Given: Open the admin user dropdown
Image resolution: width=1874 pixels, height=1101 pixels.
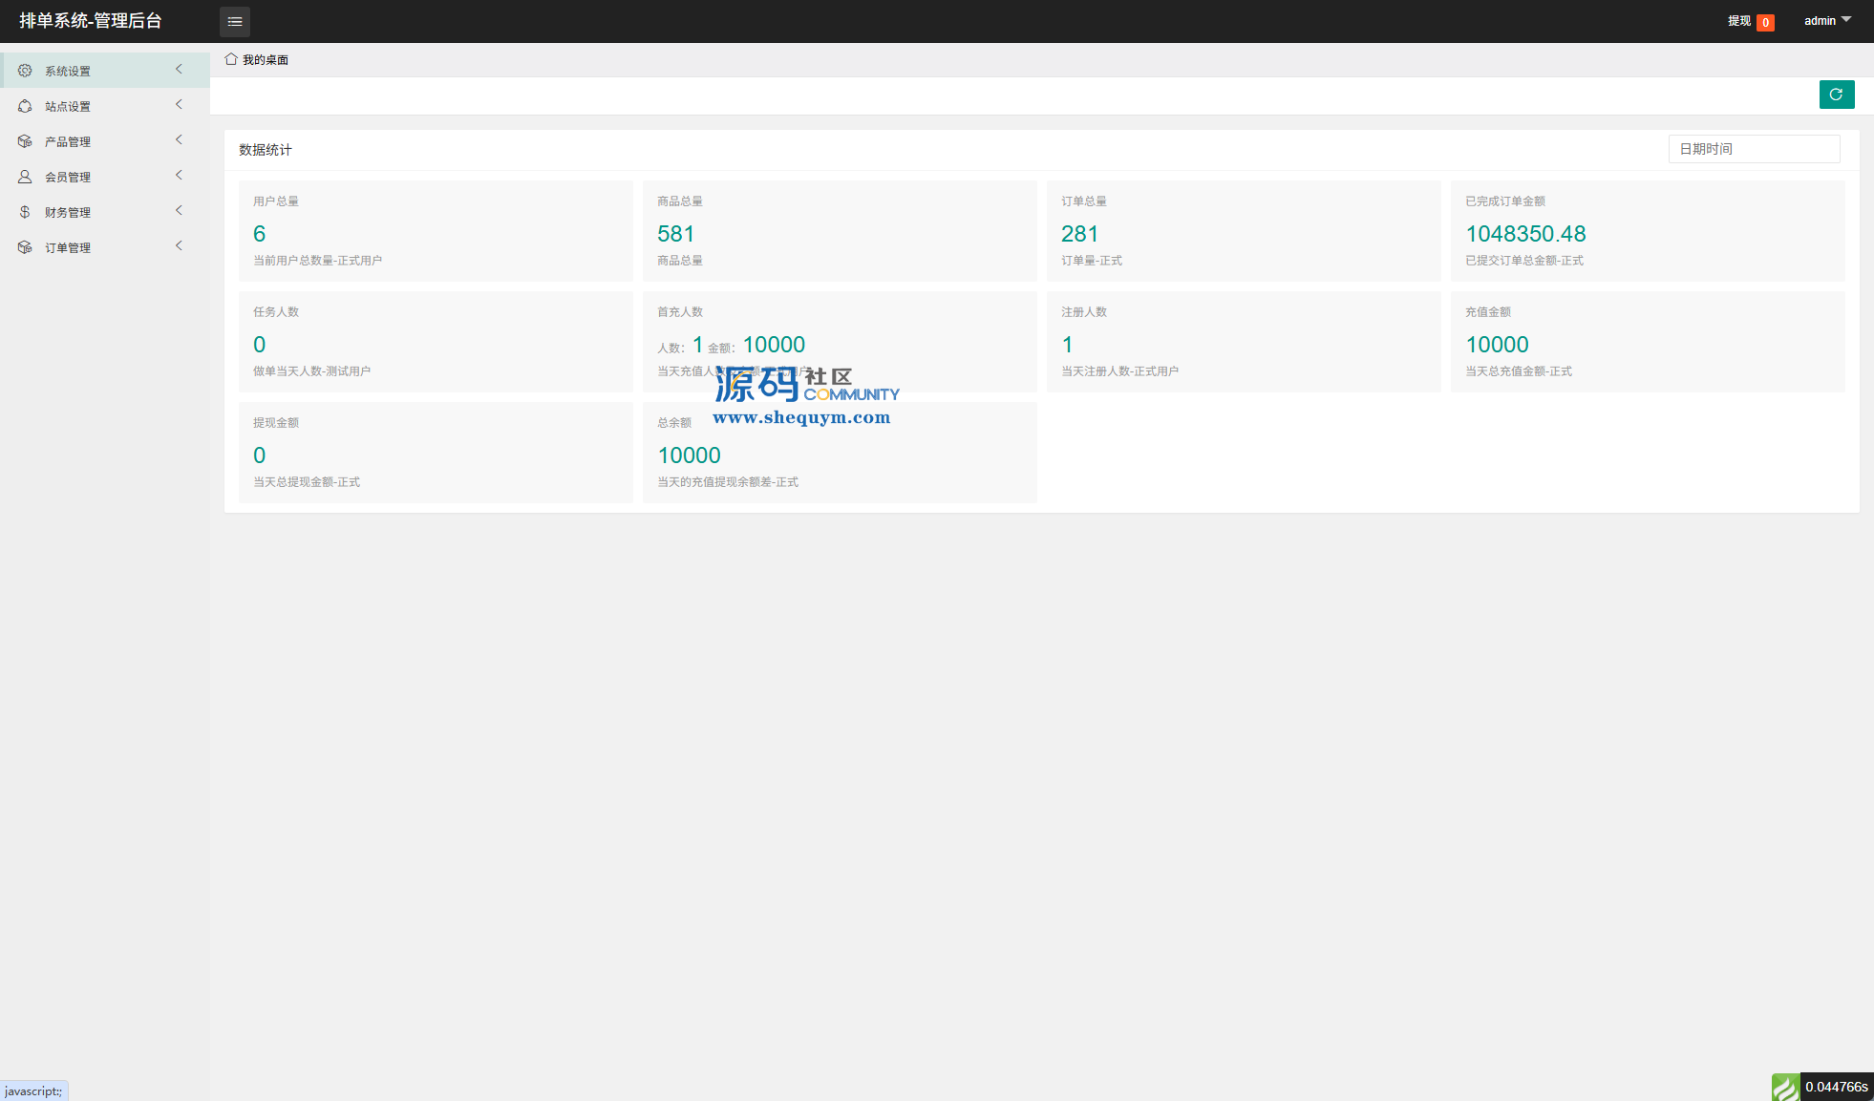Looking at the screenshot, I should coord(1826,21).
